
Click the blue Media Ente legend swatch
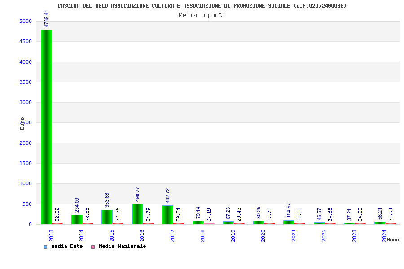point(45,247)
